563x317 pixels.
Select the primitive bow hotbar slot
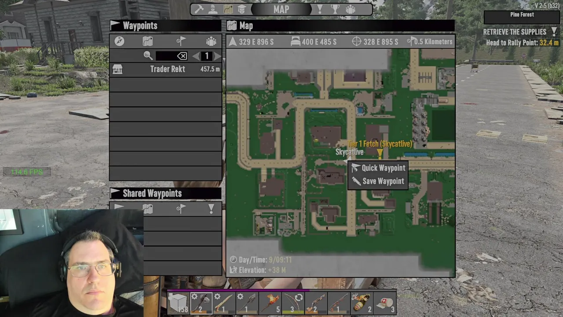click(x=293, y=303)
